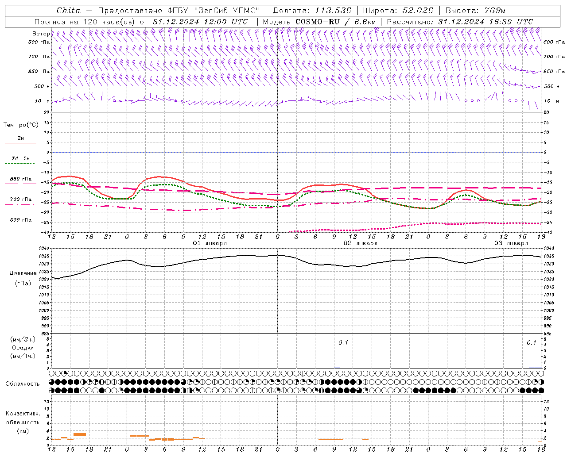Viewport: 567px width, 453px height.
Task: Click the "(мм/3ч.)" precipitation unit label
Action: pos(23,339)
